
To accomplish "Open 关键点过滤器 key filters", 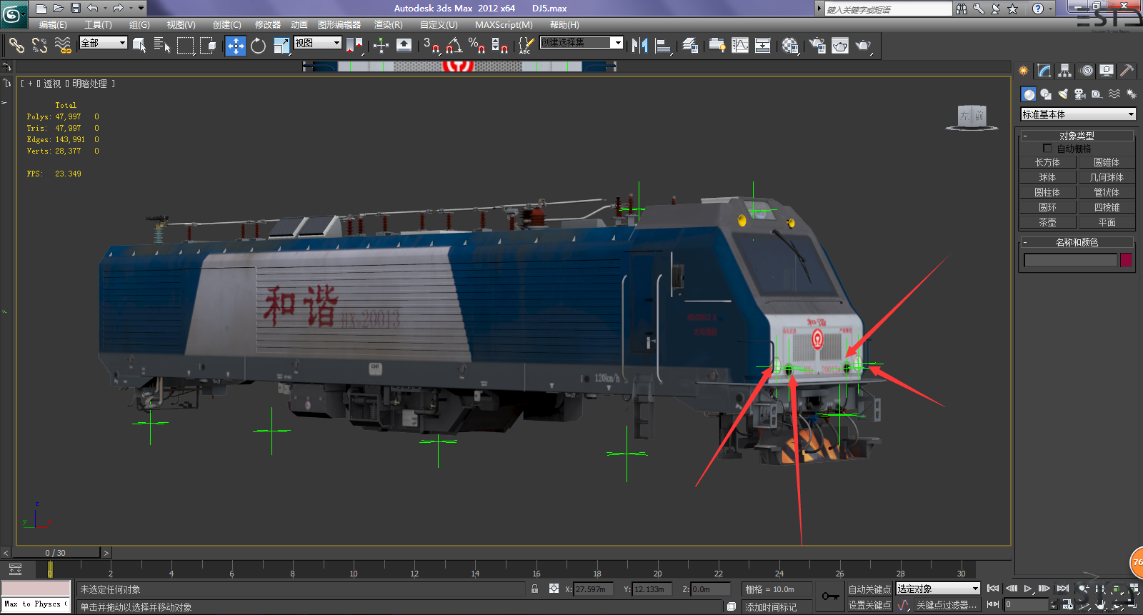I will point(946,605).
